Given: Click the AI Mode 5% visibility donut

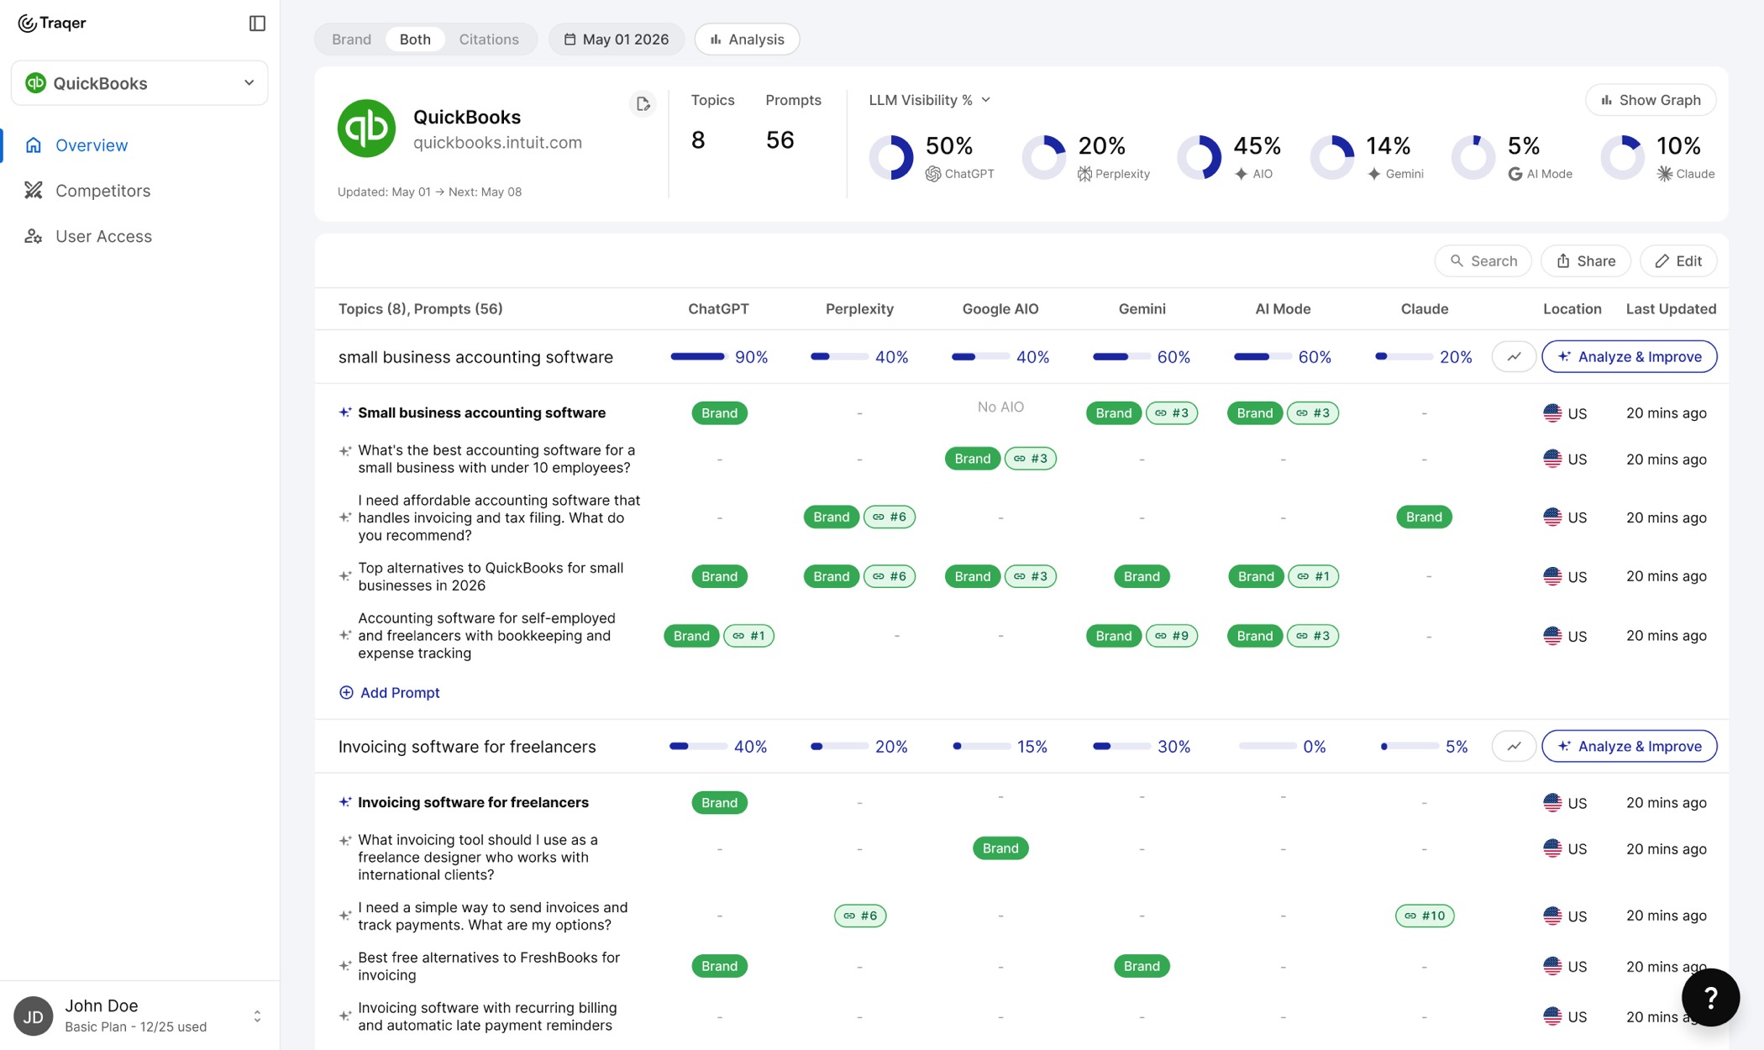Looking at the screenshot, I should click(x=1473, y=157).
